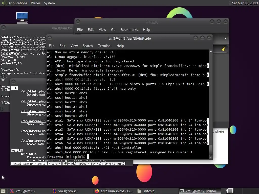Click the clock showing Sat Mar 30, 20:19
The width and height of the screenshot is (259, 194).
245,3
